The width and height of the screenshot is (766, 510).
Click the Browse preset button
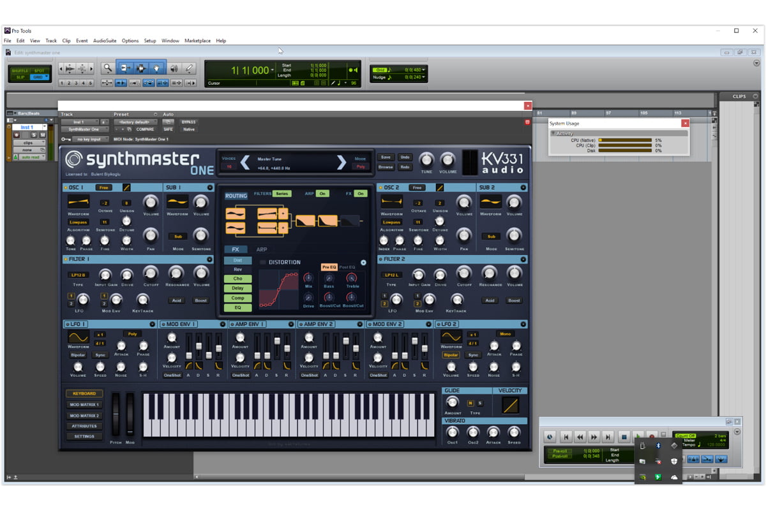pyautogui.click(x=386, y=167)
